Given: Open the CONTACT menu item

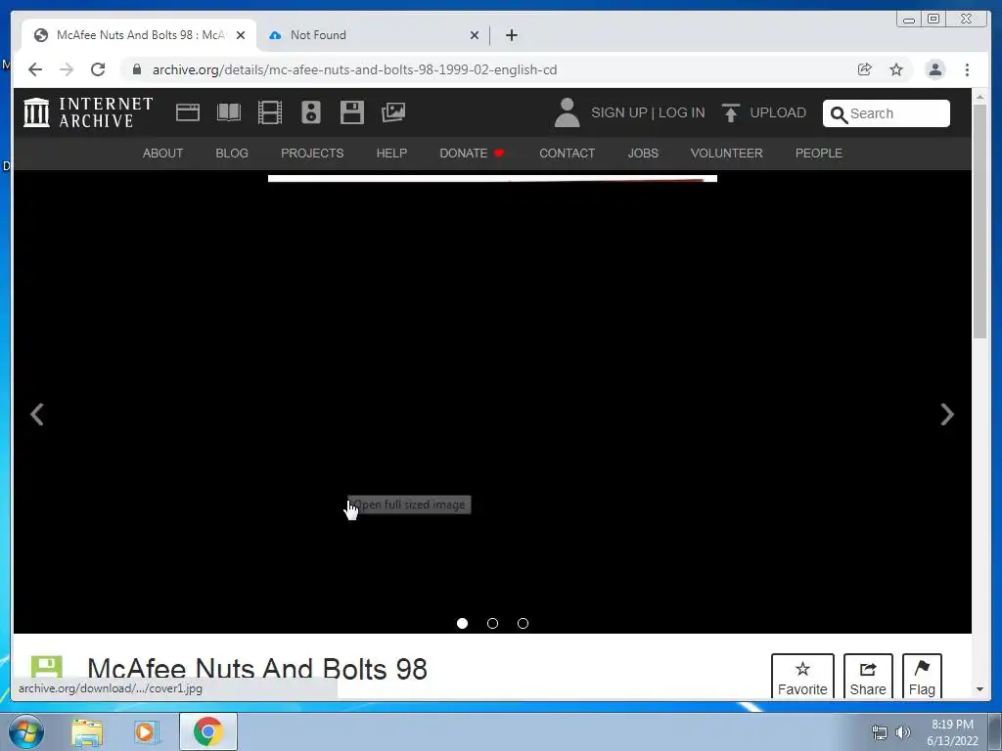Looking at the screenshot, I should point(567,154).
